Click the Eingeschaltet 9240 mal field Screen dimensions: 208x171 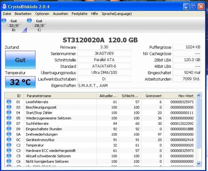point(187,72)
